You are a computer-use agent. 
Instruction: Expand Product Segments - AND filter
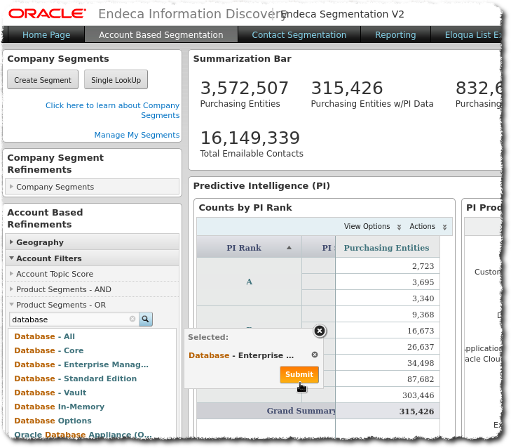tap(63, 289)
